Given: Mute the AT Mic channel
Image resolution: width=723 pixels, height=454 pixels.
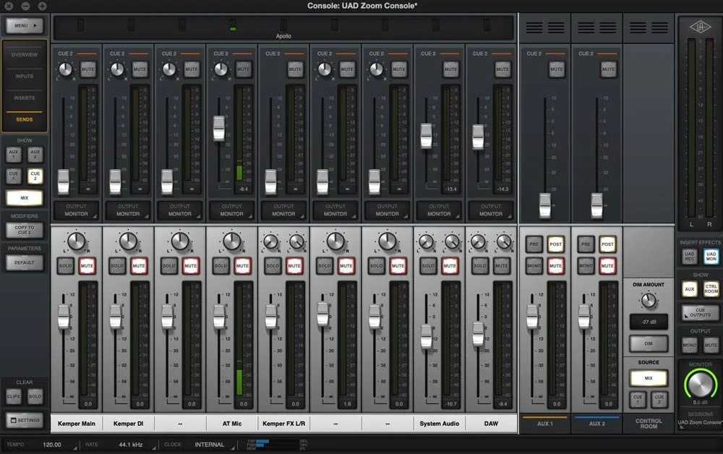Looking at the screenshot, I should tap(242, 266).
